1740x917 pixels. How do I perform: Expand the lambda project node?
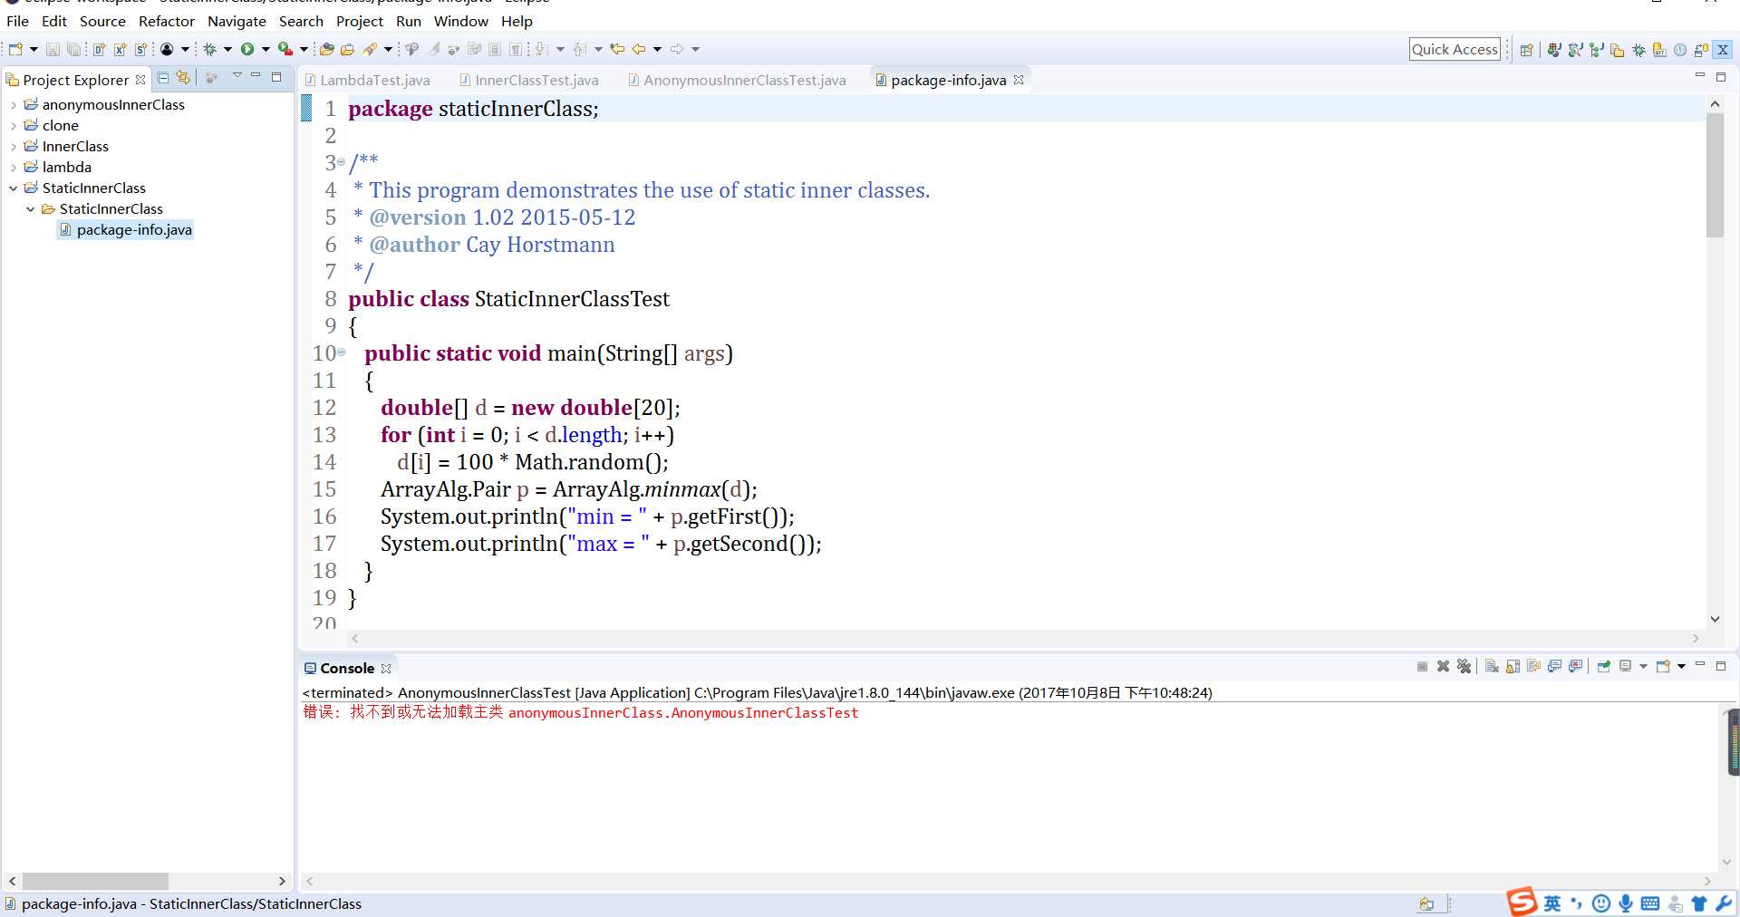(x=13, y=168)
